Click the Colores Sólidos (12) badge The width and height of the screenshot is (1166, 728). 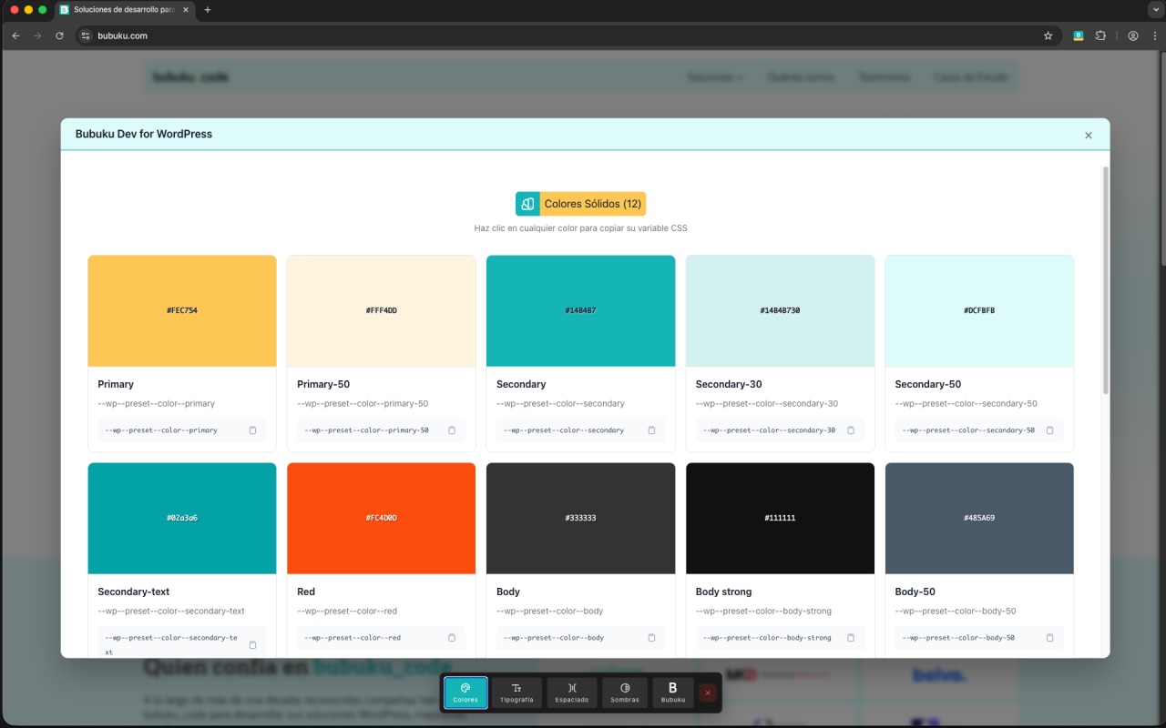(581, 204)
